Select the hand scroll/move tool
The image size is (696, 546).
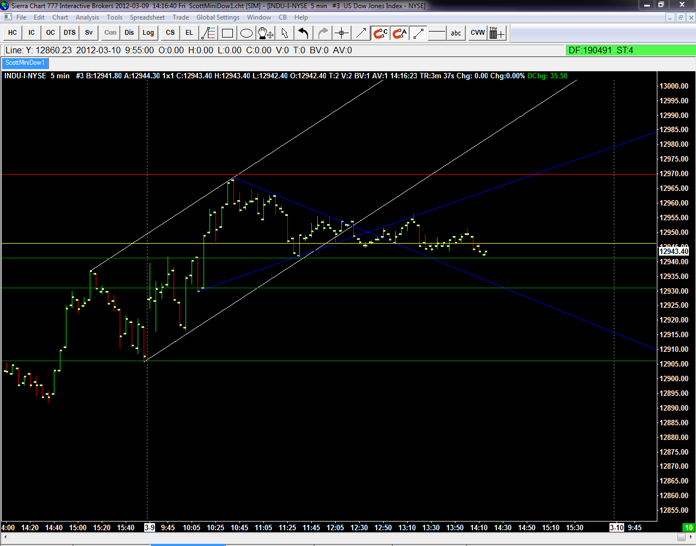pos(266,33)
